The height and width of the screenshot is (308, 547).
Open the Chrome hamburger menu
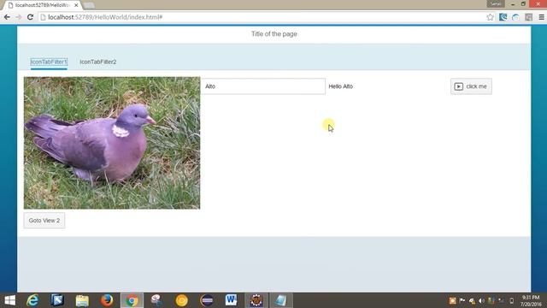541,17
